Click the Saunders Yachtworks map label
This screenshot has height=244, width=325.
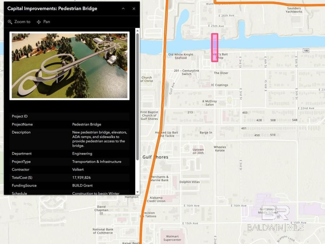(294, 10)
